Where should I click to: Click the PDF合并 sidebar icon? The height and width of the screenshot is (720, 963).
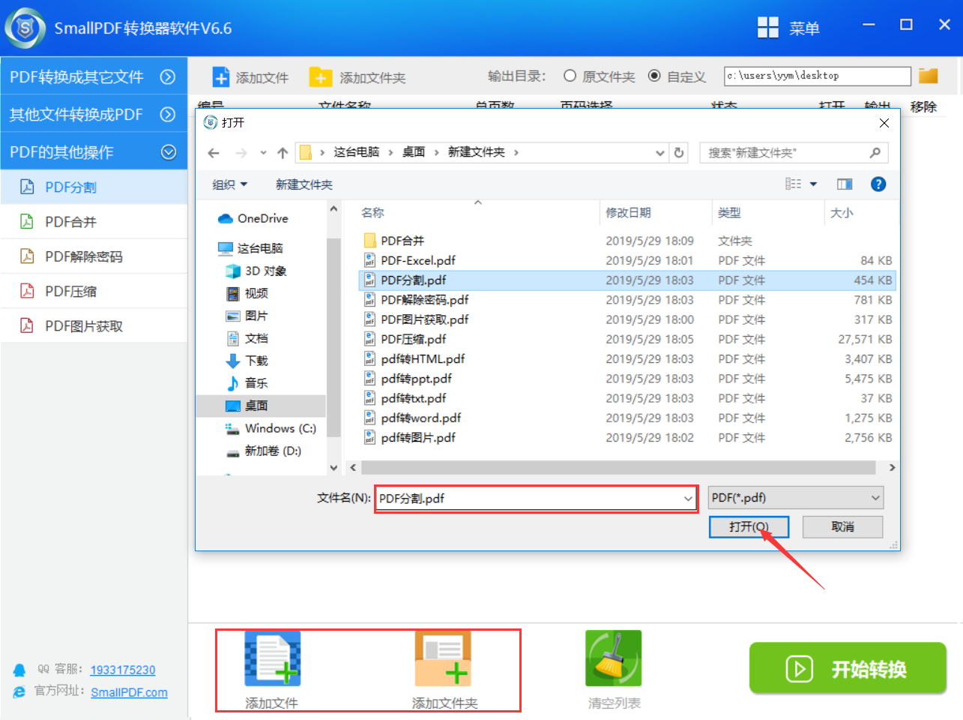(x=27, y=221)
